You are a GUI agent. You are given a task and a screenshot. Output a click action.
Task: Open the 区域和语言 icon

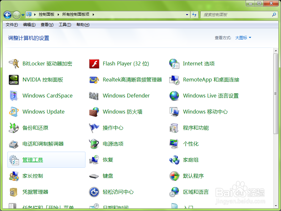[174, 192]
